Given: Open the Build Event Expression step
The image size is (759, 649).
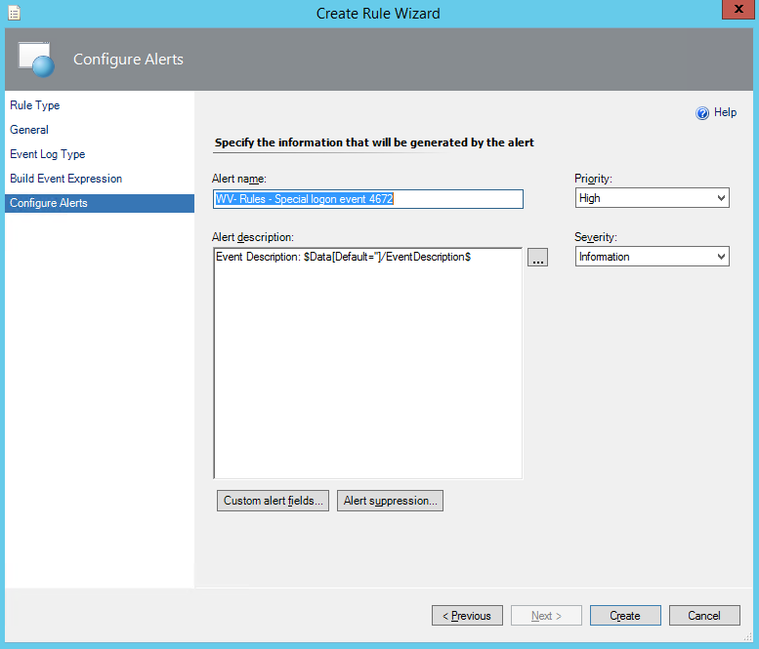Looking at the screenshot, I should point(66,179).
